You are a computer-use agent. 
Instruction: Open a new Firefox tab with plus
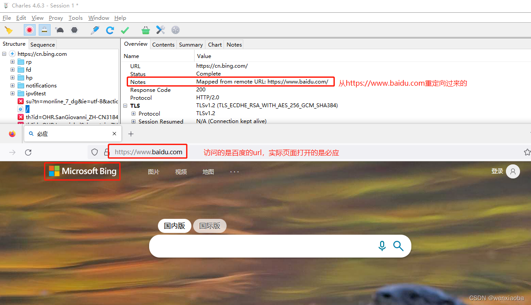[131, 134]
